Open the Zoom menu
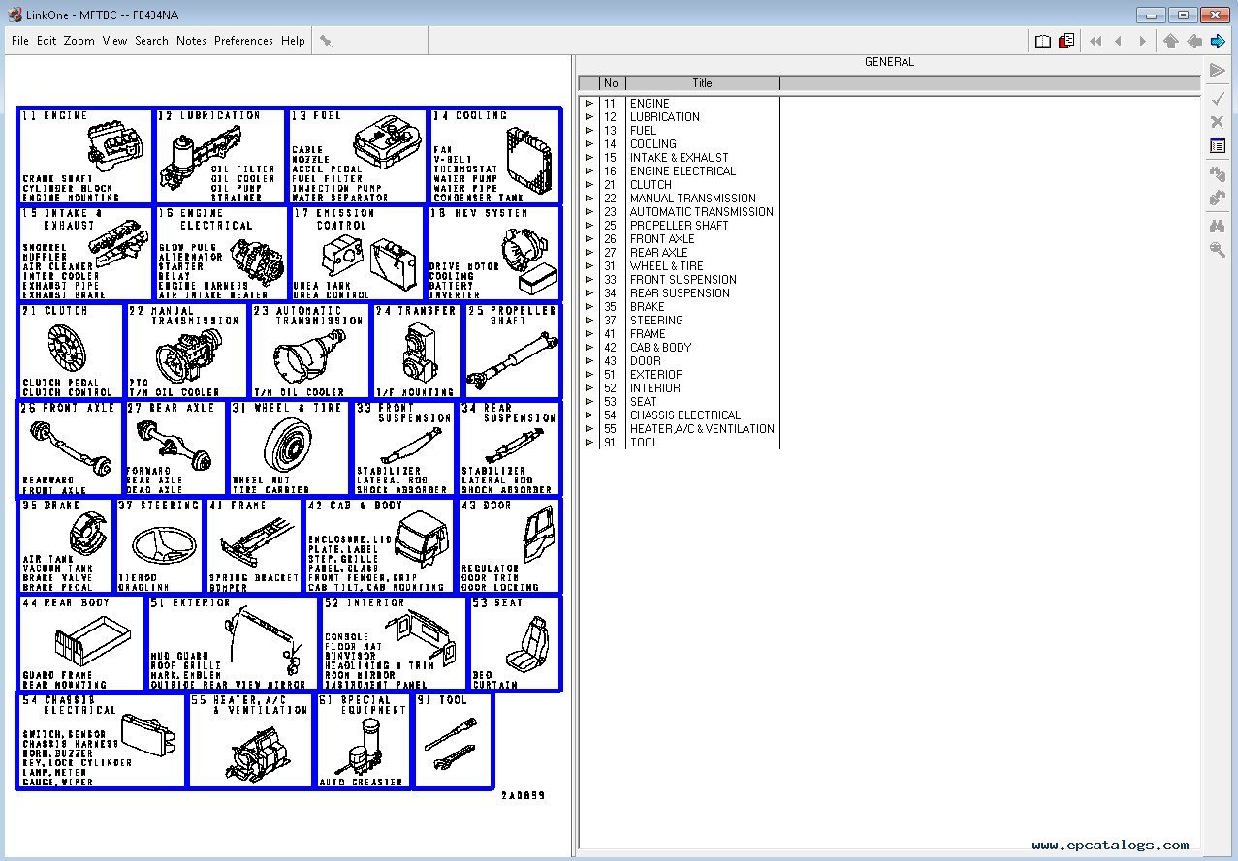 (79, 41)
